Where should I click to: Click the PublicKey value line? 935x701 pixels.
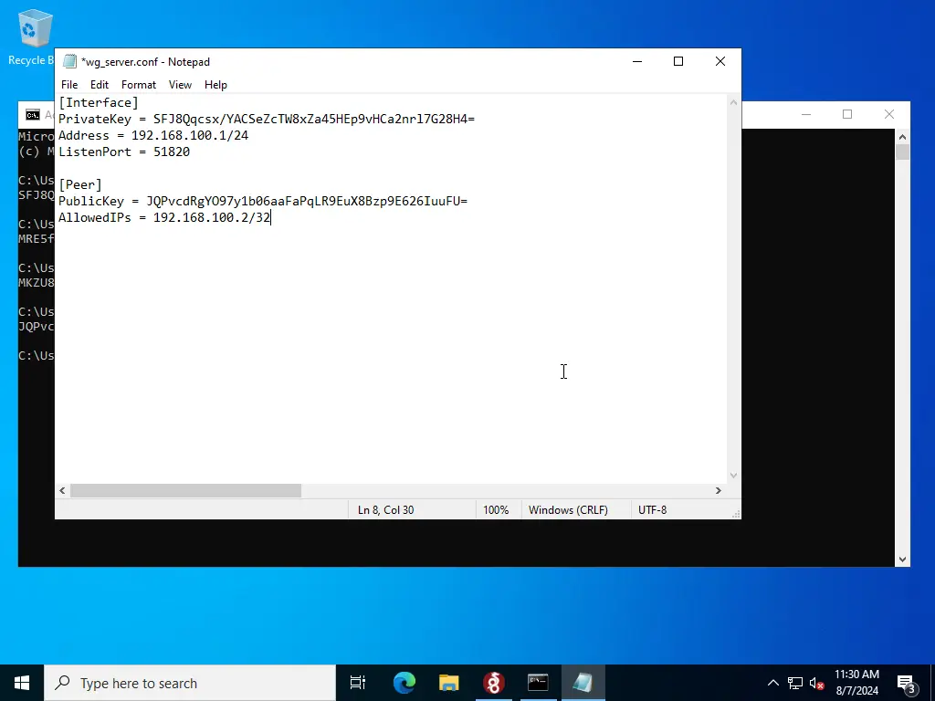263,201
